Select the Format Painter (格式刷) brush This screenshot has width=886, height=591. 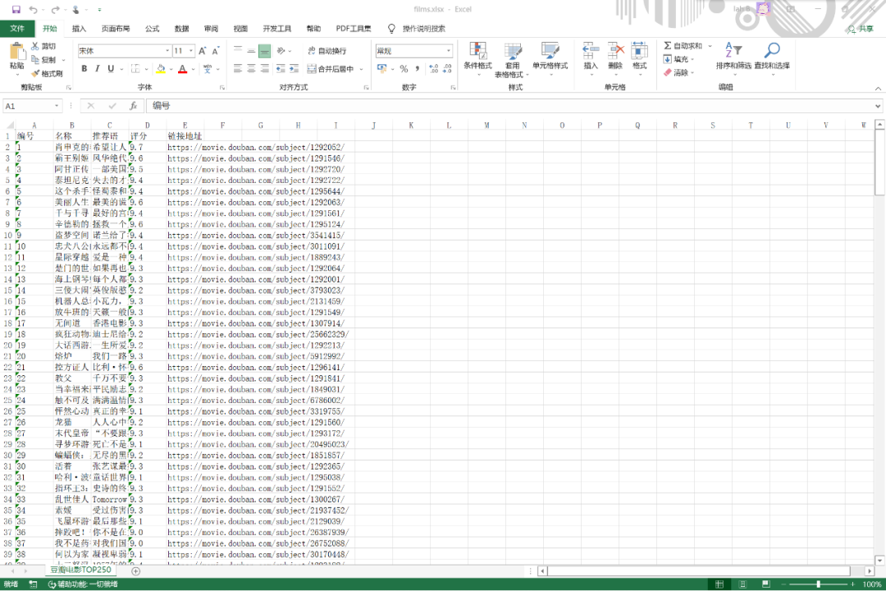point(35,74)
